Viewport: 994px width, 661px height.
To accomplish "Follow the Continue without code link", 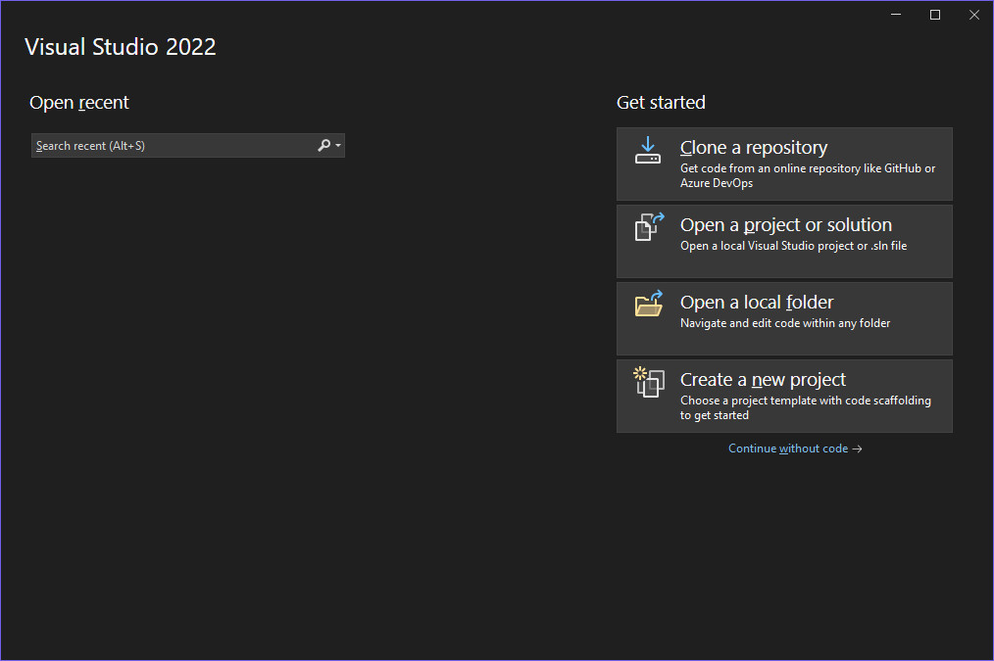I will pyautogui.click(x=795, y=449).
